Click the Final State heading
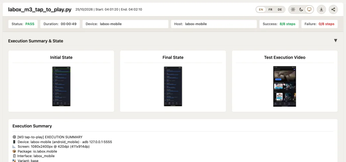Screen dimensions: 346x162 [173, 57]
